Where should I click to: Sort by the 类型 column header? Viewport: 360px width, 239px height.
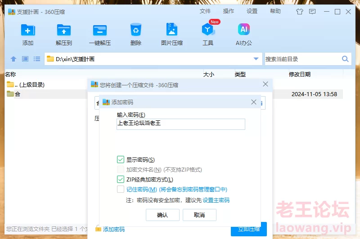[240, 74]
